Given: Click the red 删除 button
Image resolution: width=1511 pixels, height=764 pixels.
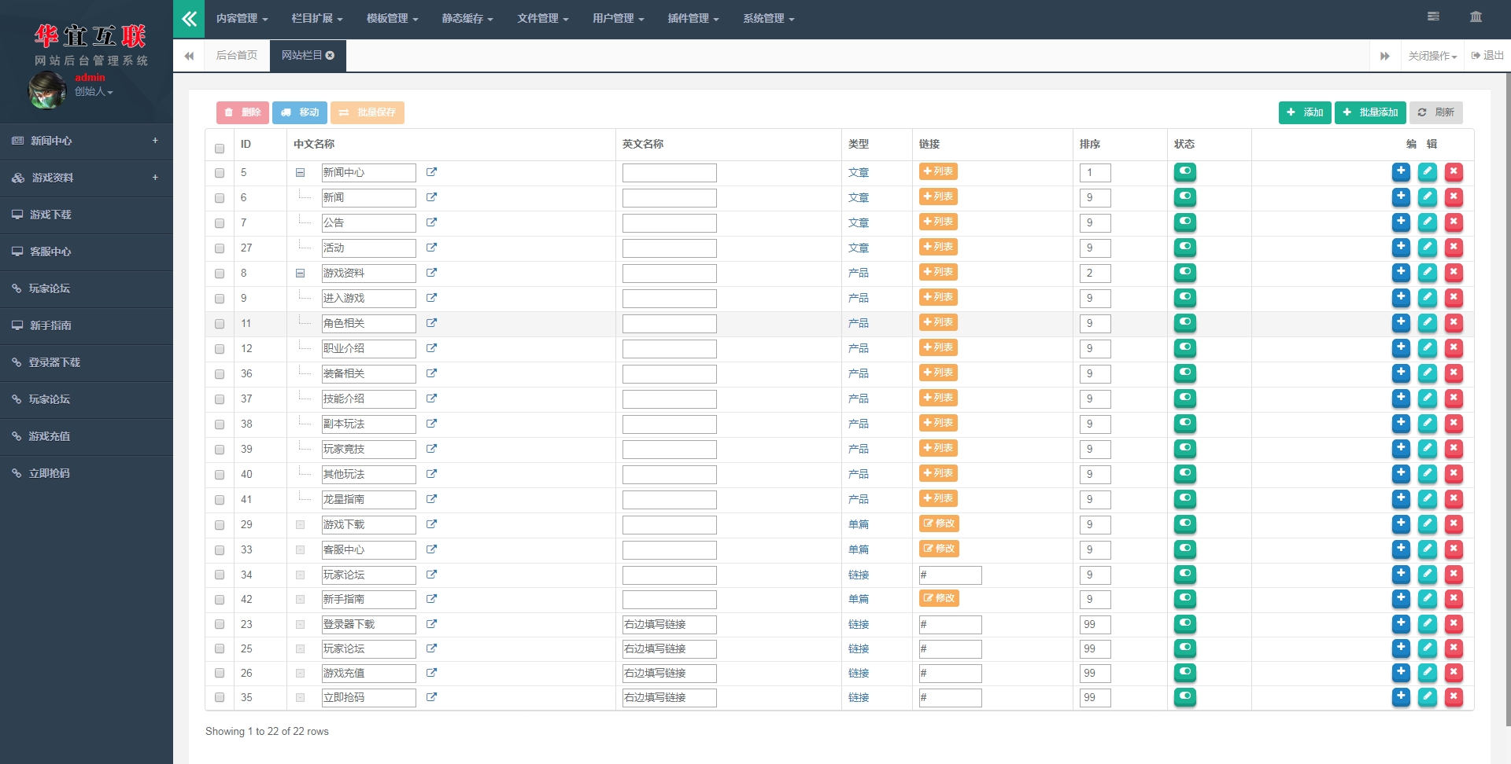Looking at the screenshot, I should pyautogui.click(x=242, y=112).
